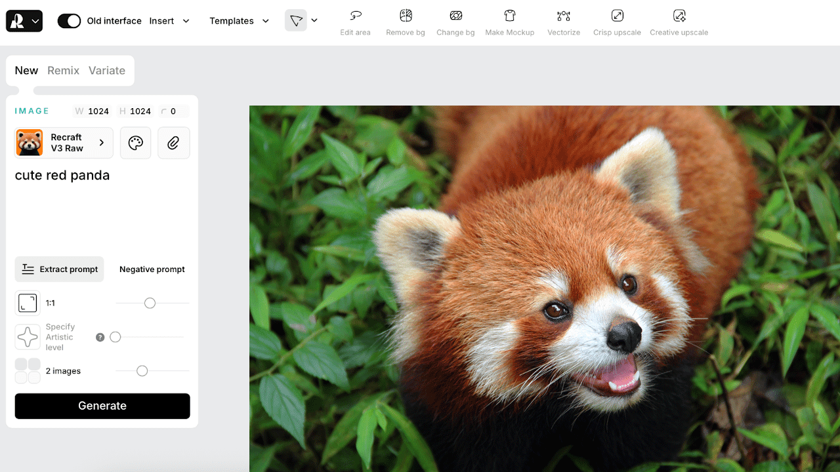Open the Change bg tool
840x472 pixels.
[x=455, y=16]
